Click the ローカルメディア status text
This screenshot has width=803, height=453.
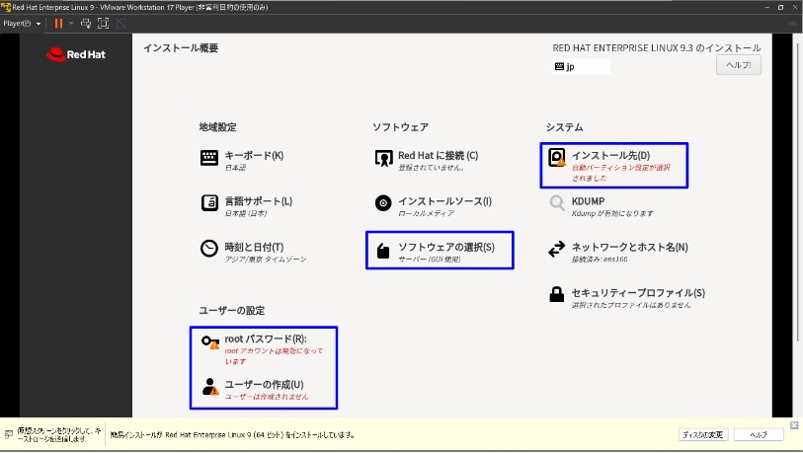(426, 213)
